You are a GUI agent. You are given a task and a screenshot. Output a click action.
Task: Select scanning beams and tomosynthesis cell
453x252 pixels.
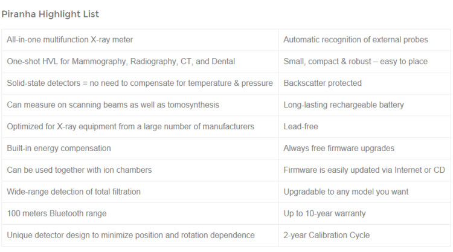click(x=113, y=105)
